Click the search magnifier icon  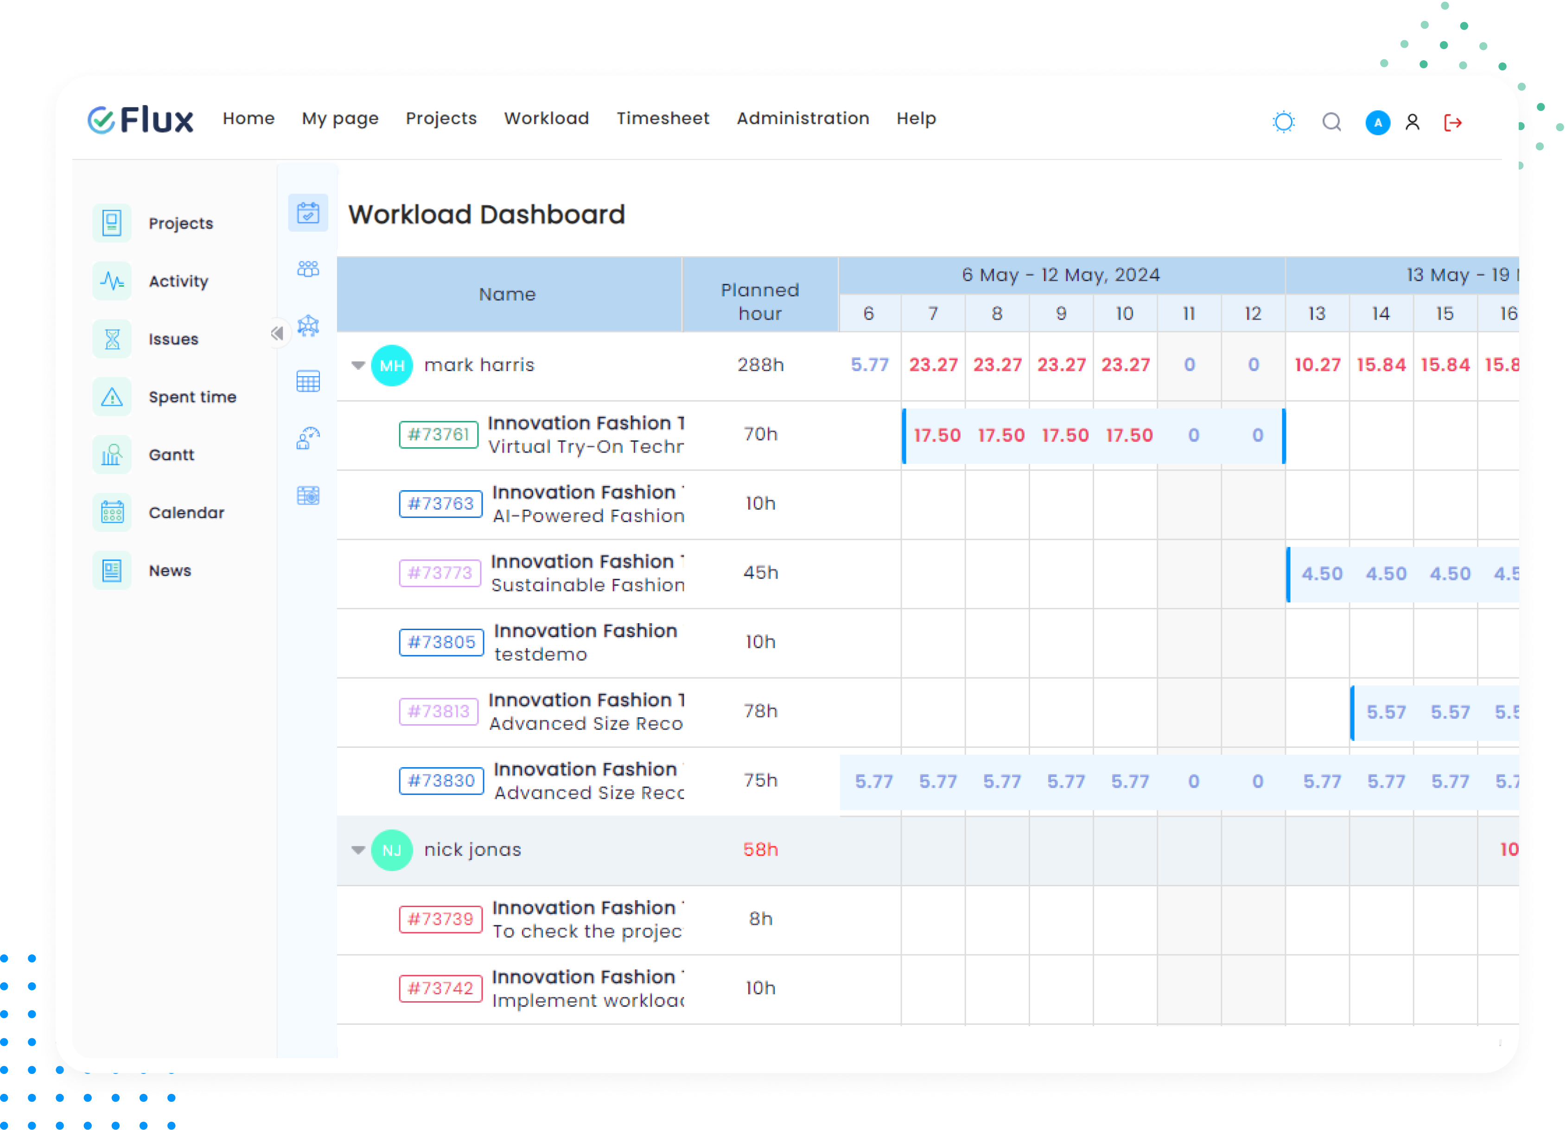pyautogui.click(x=1331, y=122)
